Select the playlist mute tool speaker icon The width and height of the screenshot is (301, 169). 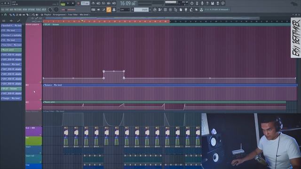[20, 15]
